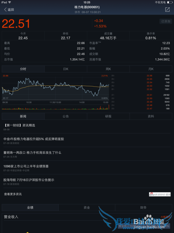Open the 资金 tab
The width and height of the screenshot is (174, 233).
point(87,207)
